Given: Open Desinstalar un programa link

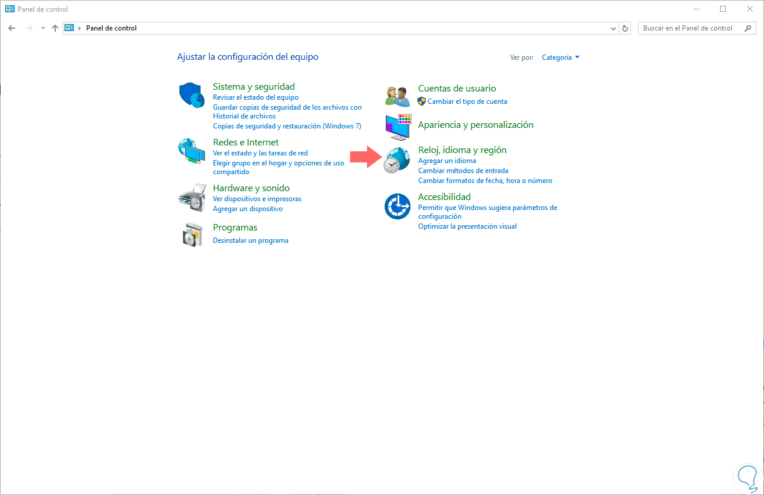Looking at the screenshot, I should [250, 240].
